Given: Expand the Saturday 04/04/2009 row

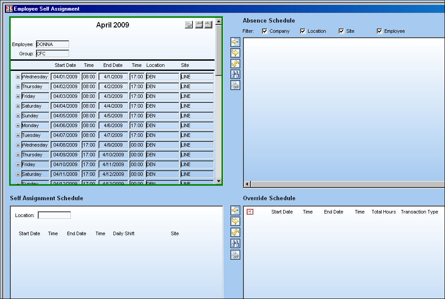Looking at the screenshot, I should pyautogui.click(x=18, y=106).
